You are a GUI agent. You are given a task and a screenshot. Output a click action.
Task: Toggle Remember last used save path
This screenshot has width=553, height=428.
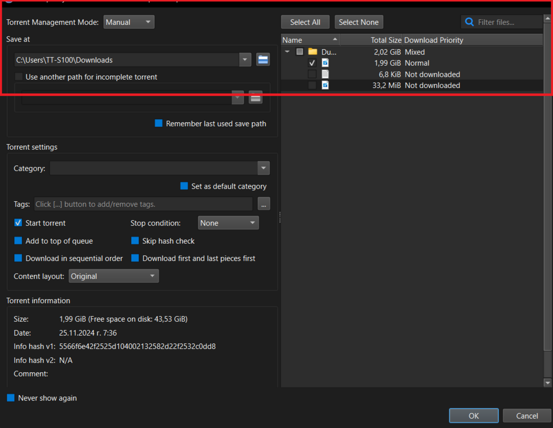pyautogui.click(x=211, y=123)
